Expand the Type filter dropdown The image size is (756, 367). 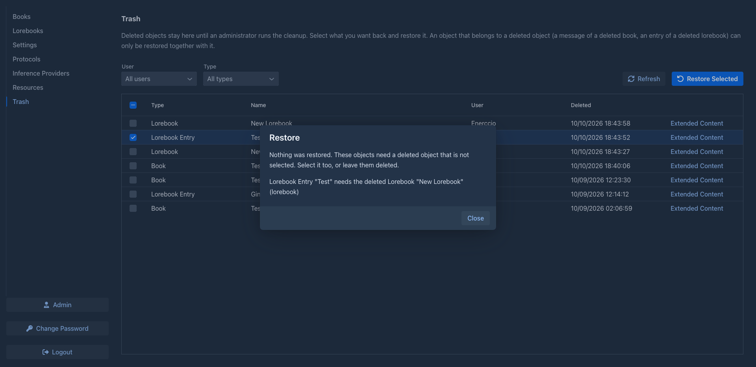tap(241, 79)
